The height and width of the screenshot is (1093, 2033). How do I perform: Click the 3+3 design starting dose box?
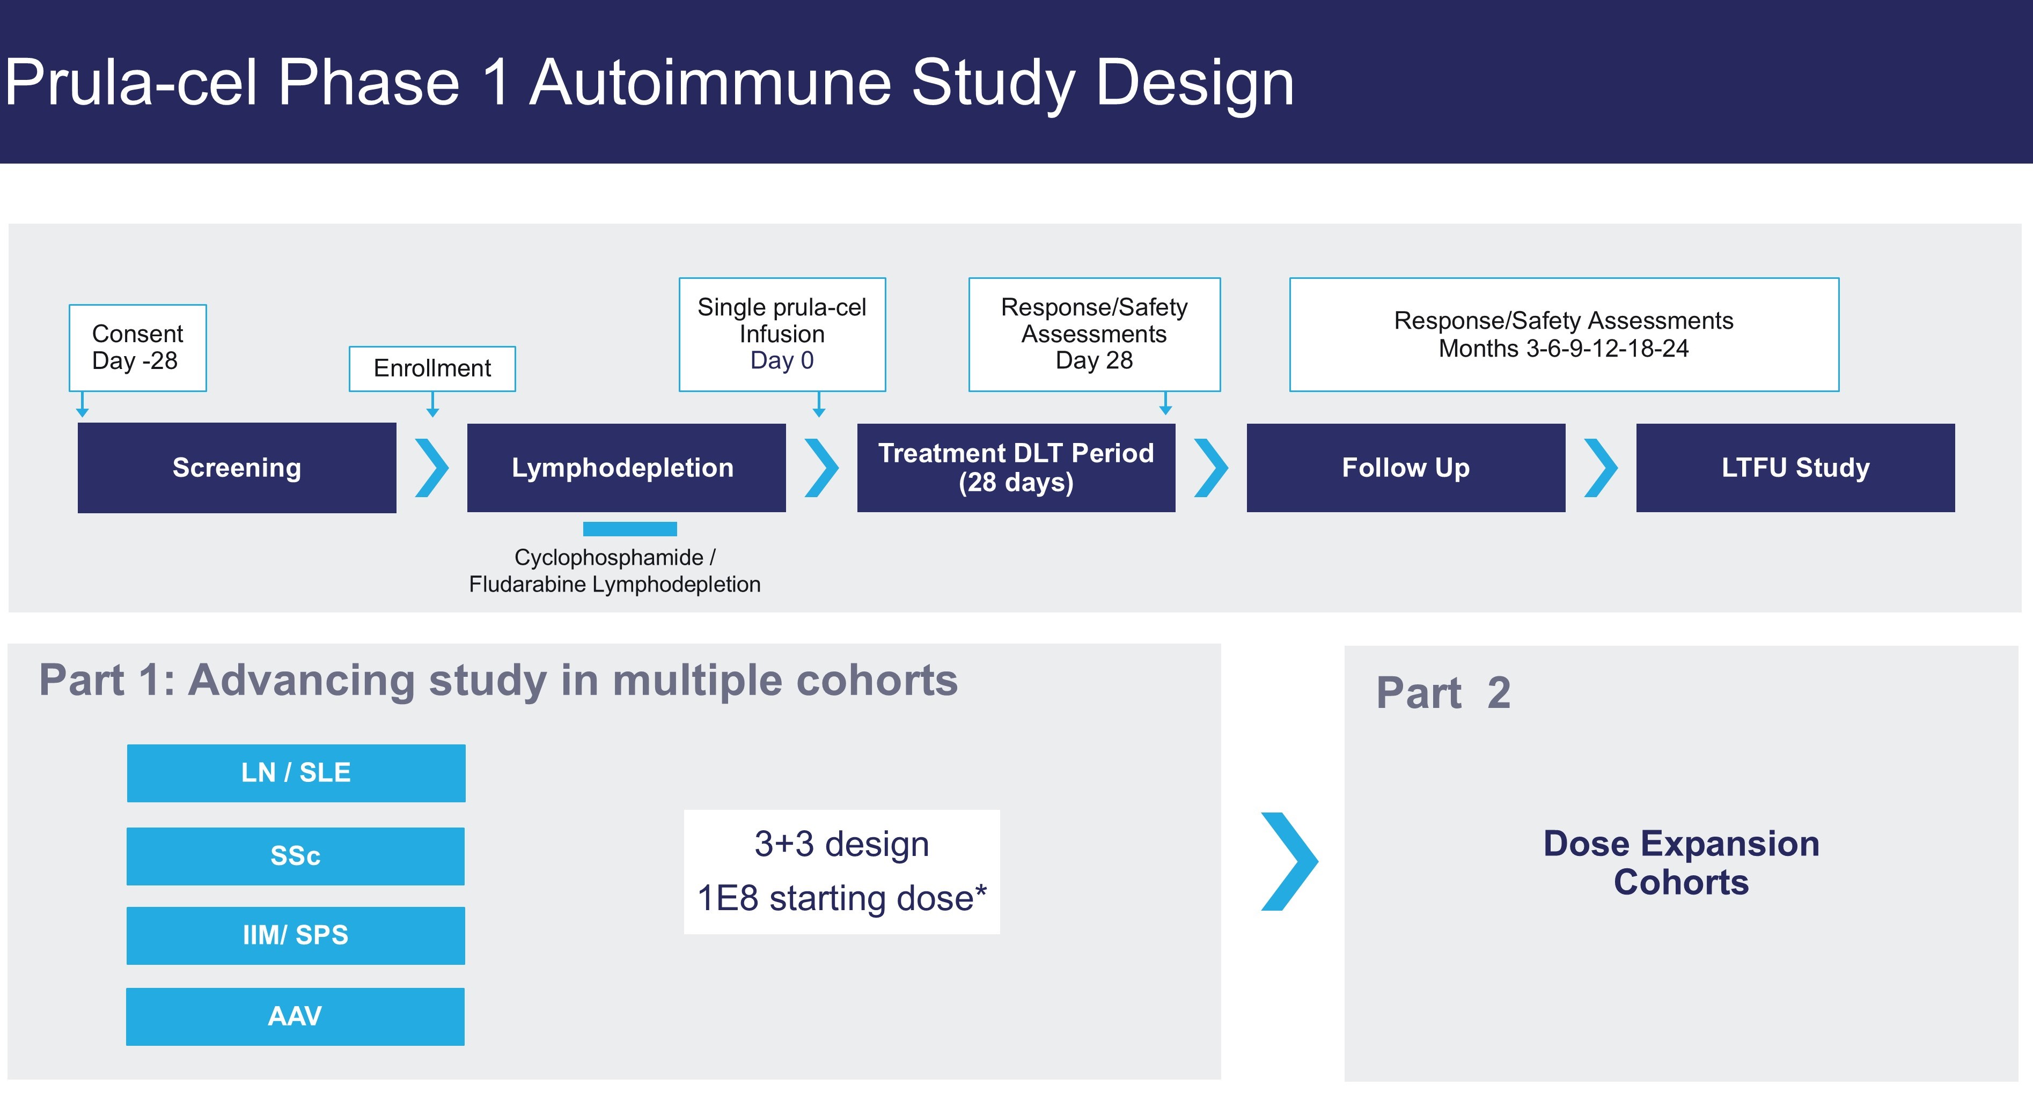(x=841, y=872)
